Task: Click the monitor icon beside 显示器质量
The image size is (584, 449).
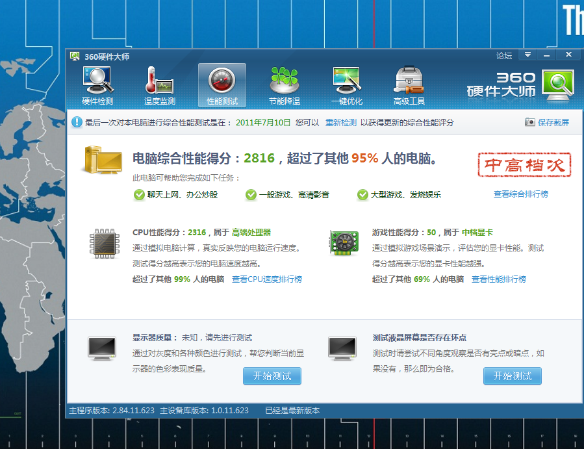Action: point(102,348)
